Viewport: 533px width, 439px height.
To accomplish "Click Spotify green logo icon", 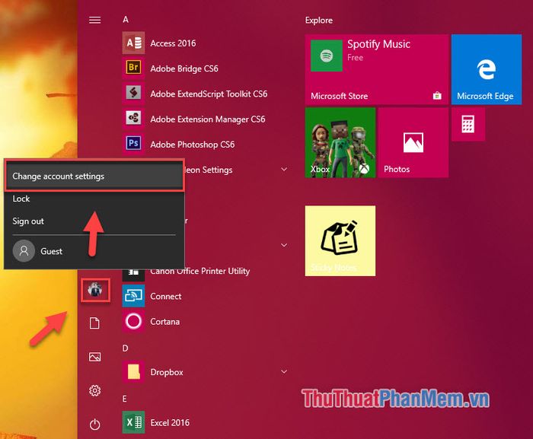I will point(327,56).
